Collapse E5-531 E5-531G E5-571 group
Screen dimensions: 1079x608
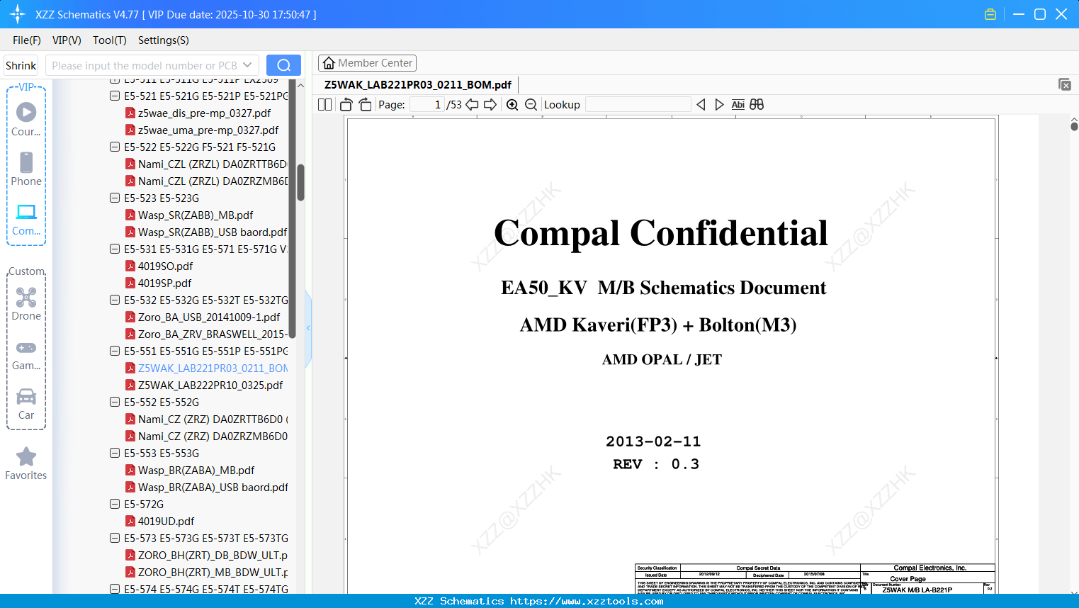pos(115,249)
